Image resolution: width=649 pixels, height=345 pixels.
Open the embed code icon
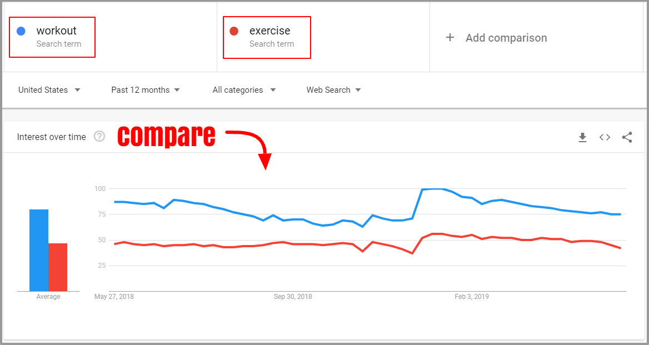tap(605, 137)
